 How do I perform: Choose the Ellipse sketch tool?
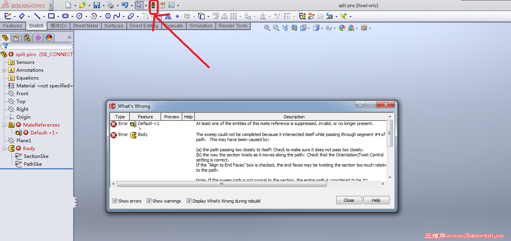point(131,16)
